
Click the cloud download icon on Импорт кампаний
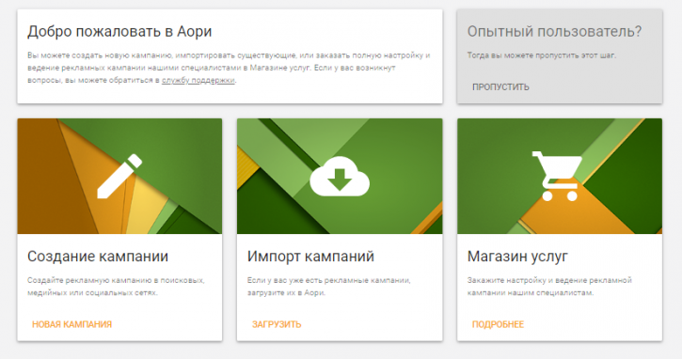pyautogui.click(x=340, y=176)
